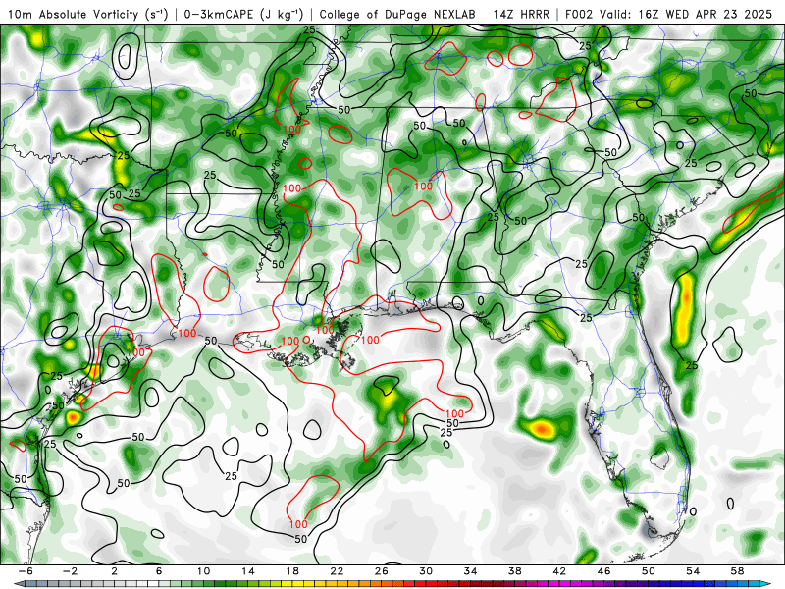Image resolution: width=785 pixels, height=589 pixels.
Task: Click the '18' color scale label
Action: pyautogui.click(x=292, y=571)
